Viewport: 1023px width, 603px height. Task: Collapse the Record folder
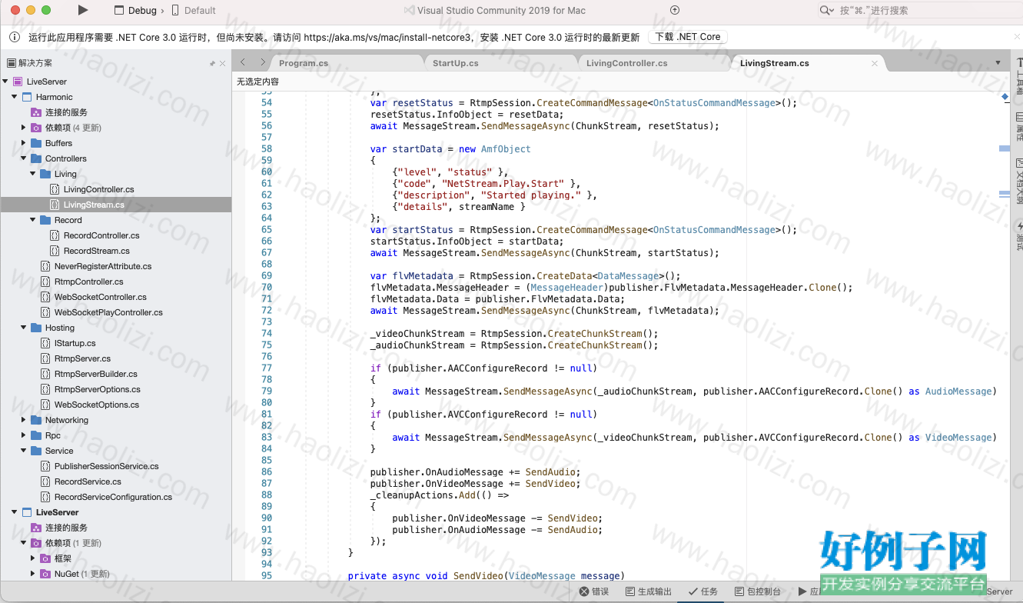[x=33, y=220]
